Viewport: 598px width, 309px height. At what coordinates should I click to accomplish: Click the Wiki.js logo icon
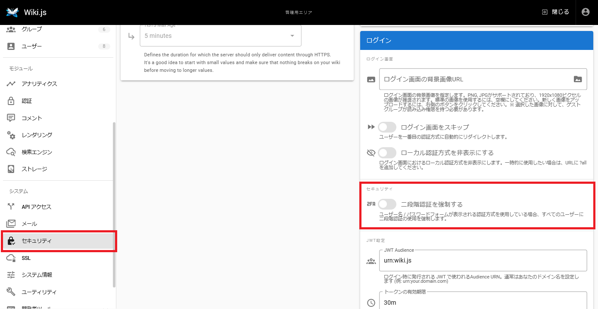pyautogui.click(x=12, y=12)
